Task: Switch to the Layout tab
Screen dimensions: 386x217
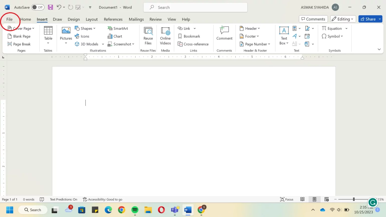Action: point(91,19)
